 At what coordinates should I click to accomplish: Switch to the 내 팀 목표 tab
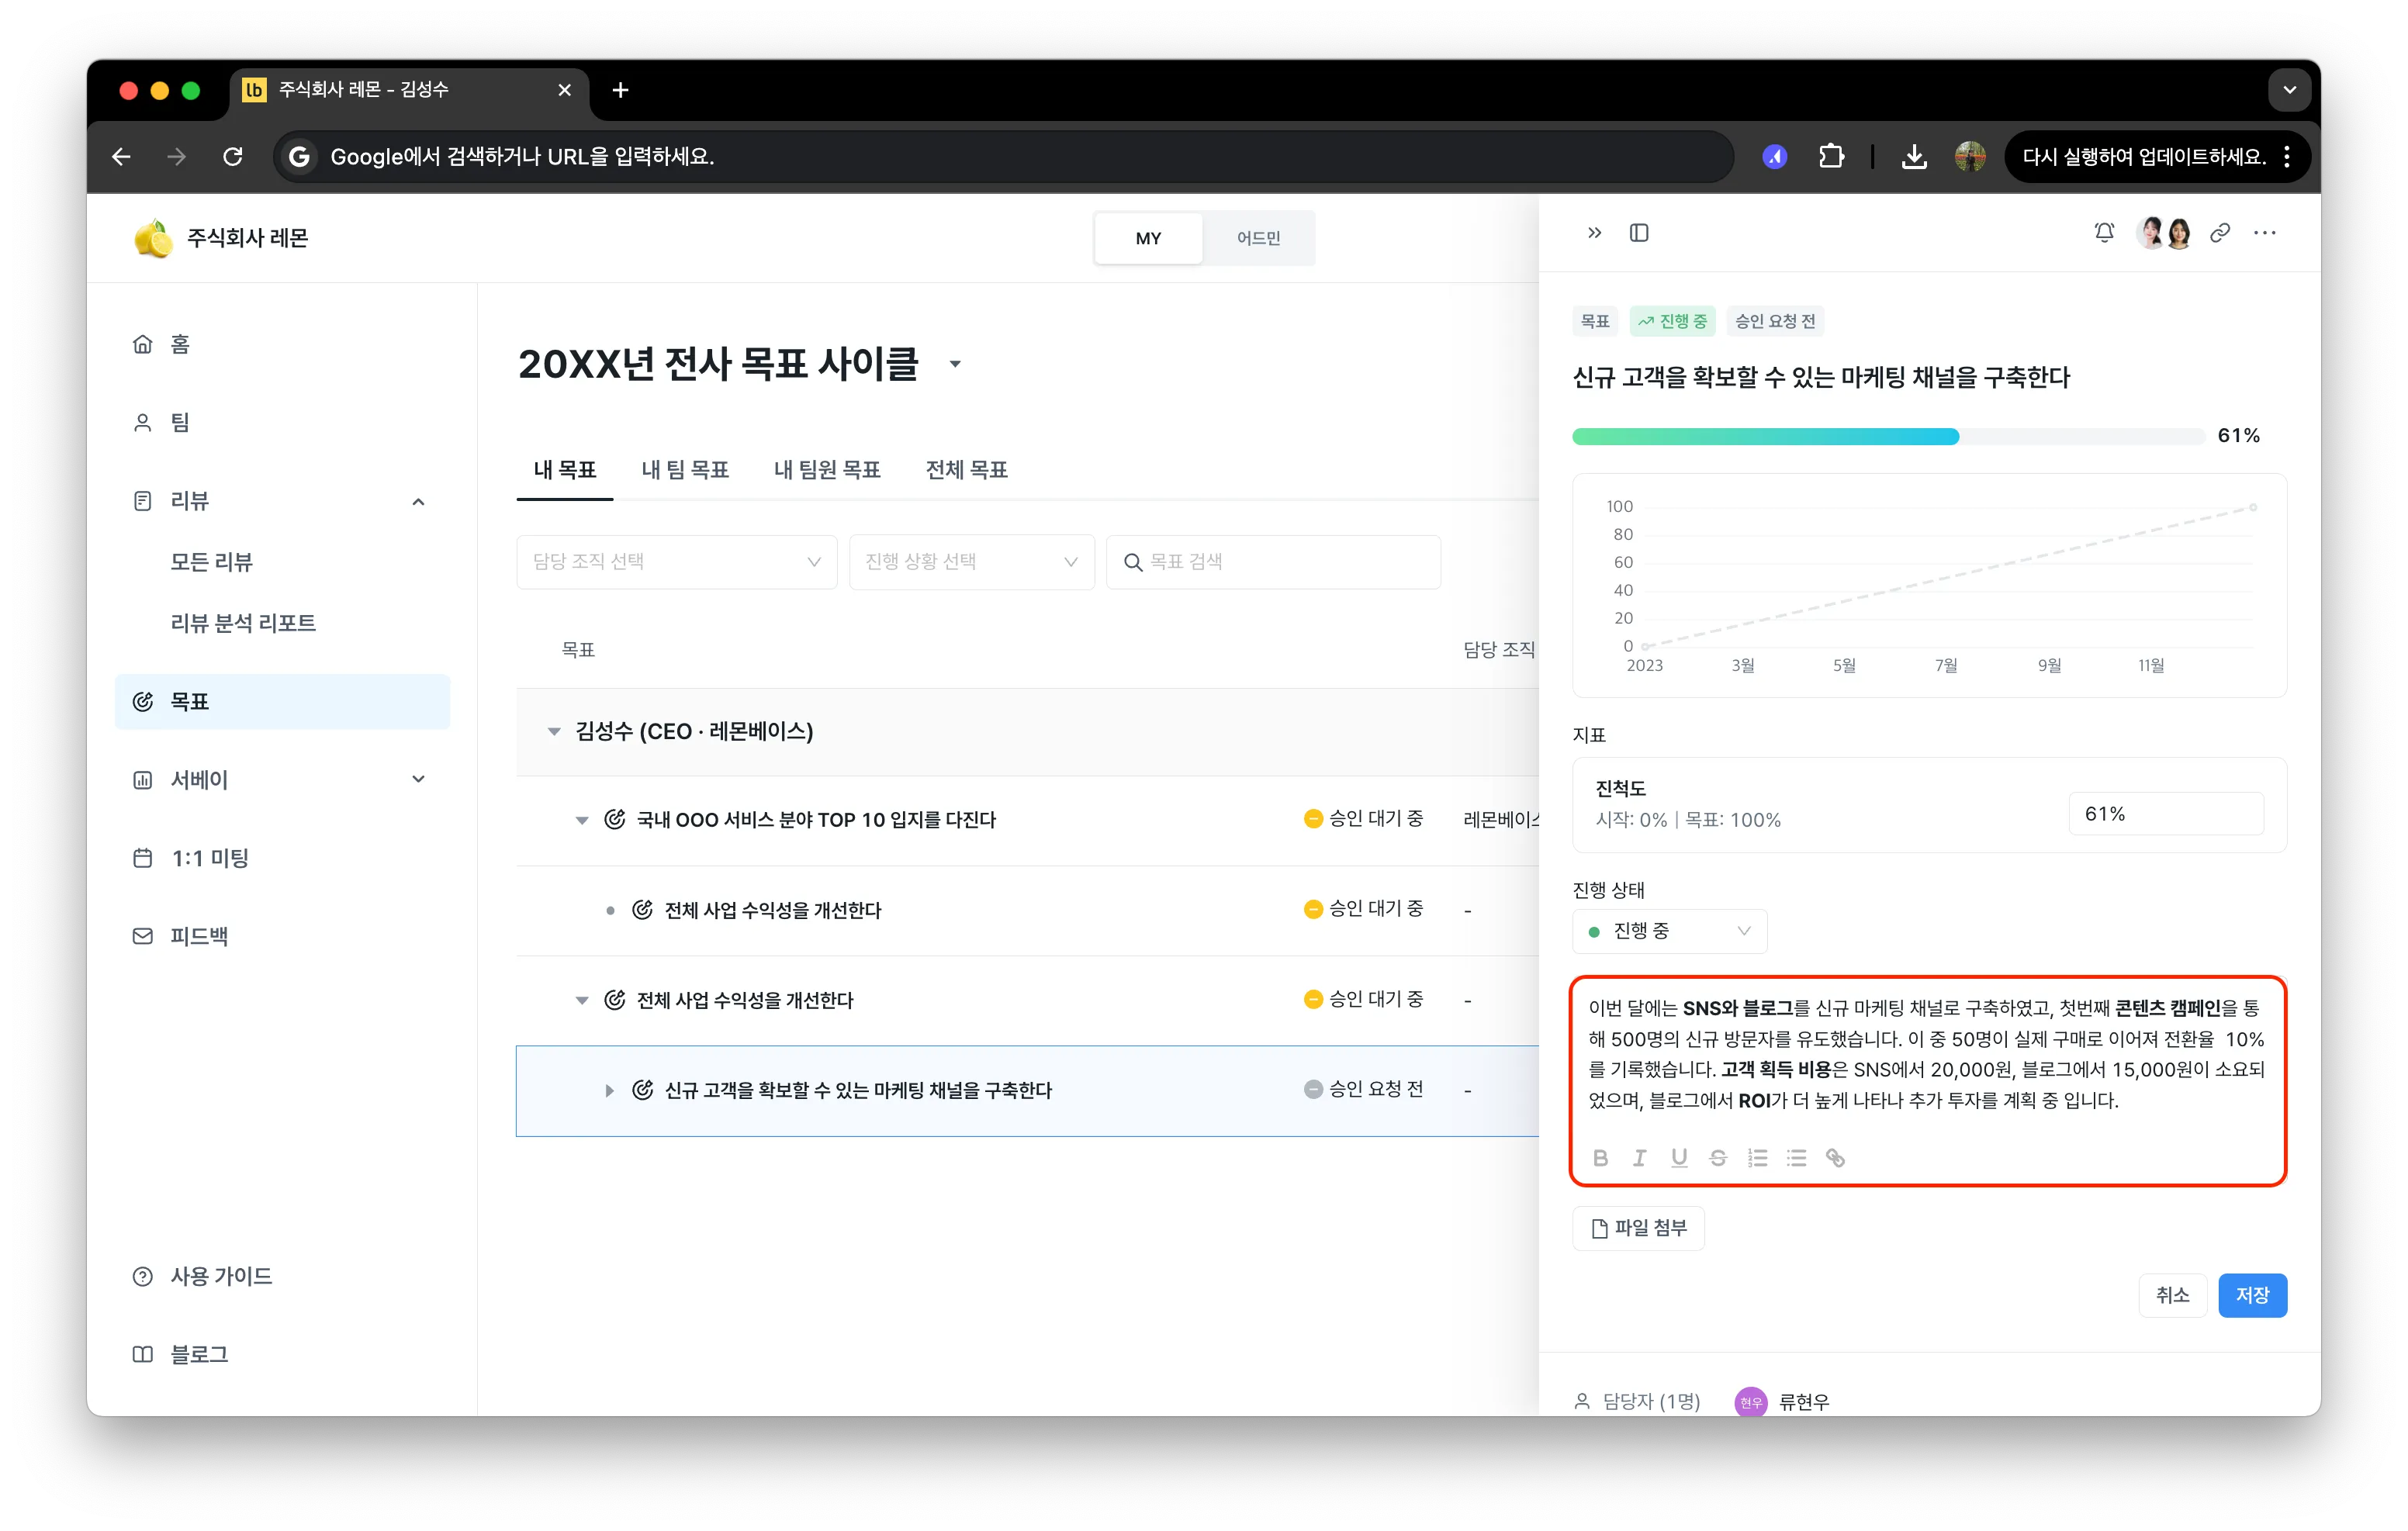point(685,470)
